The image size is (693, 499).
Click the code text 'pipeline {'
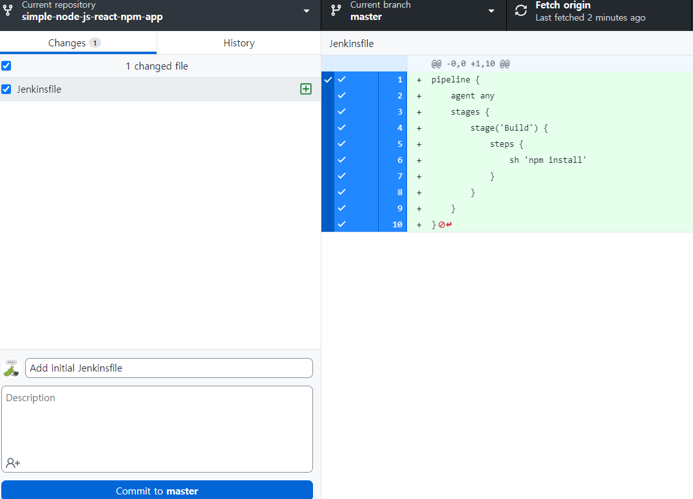click(455, 80)
